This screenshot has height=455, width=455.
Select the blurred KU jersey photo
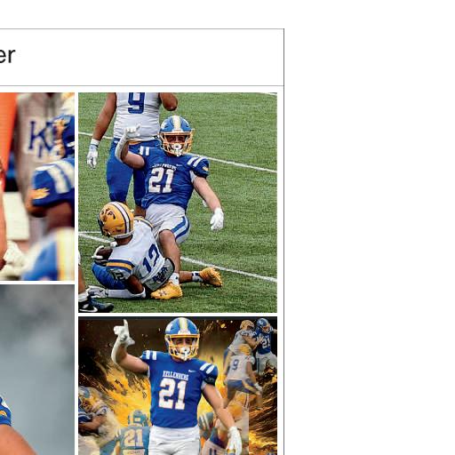coord(37,187)
